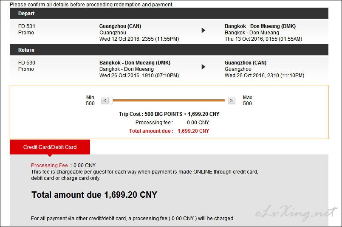The height and width of the screenshot is (227, 342).
Task: Click return destination Guangzhou (CAN)
Action: pyautogui.click(x=246, y=63)
